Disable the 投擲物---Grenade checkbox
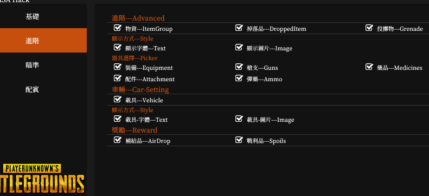The image size is (429, 196). (x=369, y=28)
